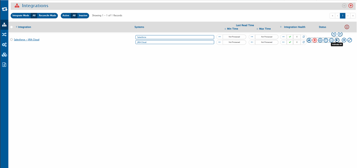Select All between Integrate and Reconcile Mode
The image size is (357, 168).
34,16
